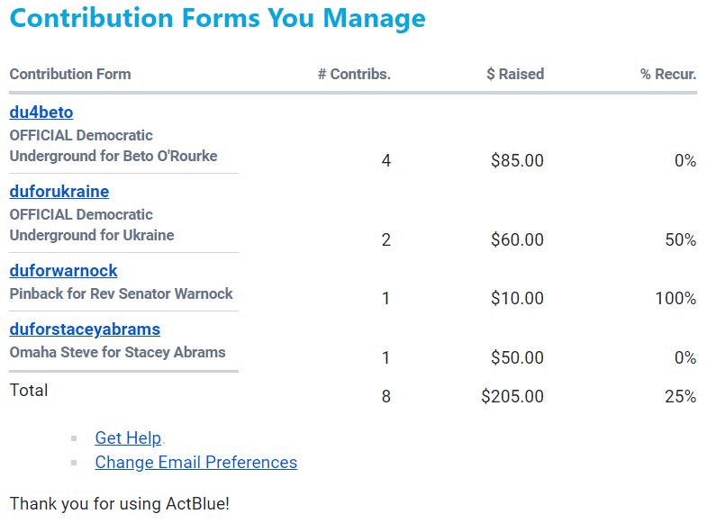This screenshot has height=523, width=716.
Task: Select the $85.00 raised amount for du4beto
Action: pos(517,161)
